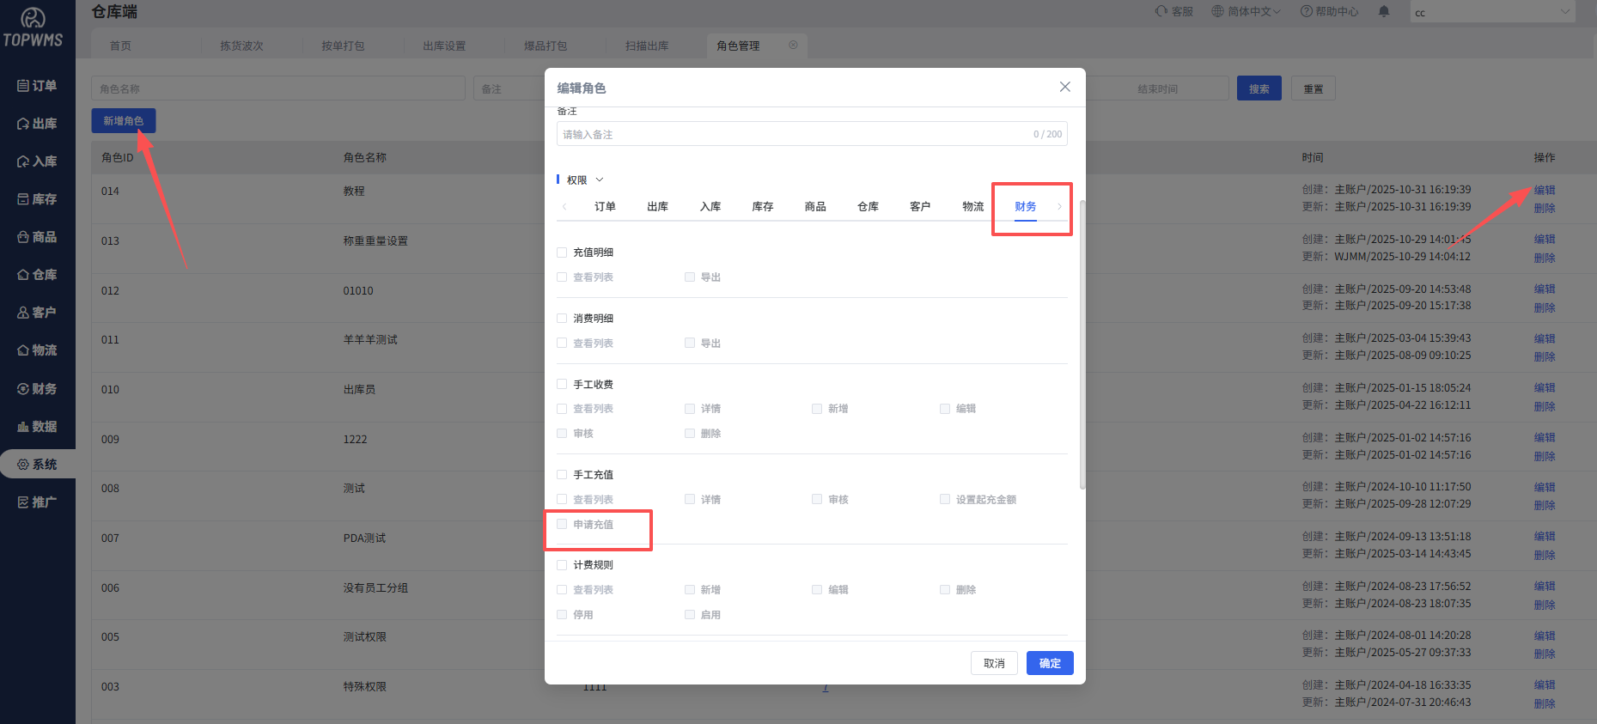Image resolution: width=1597 pixels, height=724 pixels.
Task: Check the 设置起充金额 checkbox
Action: pyautogui.click(x=945, y=499)
